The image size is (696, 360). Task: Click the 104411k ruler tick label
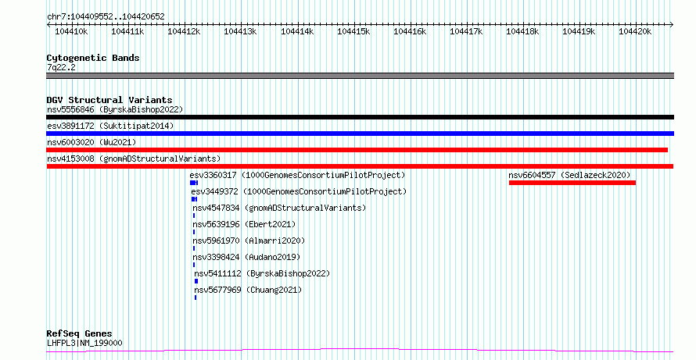coord(127,31)
